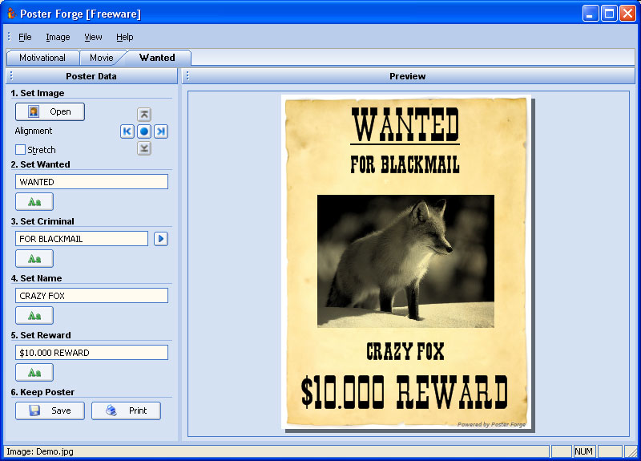This screenshot has height=461, width=641.
Task: Open the View menu
Action: (x=93, y=37)
